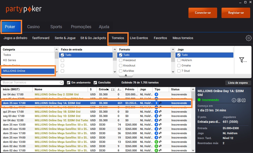Click the 8-max icon in Day 2 row

[x=156, y=94]
